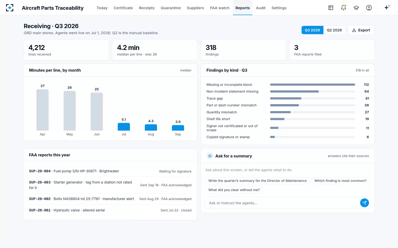
Task: Open the graduation cap training icon
Action: (356, 8)
